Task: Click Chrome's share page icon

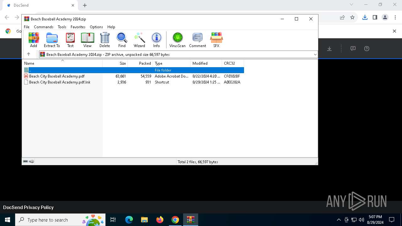Action: (x=342, y=18)
